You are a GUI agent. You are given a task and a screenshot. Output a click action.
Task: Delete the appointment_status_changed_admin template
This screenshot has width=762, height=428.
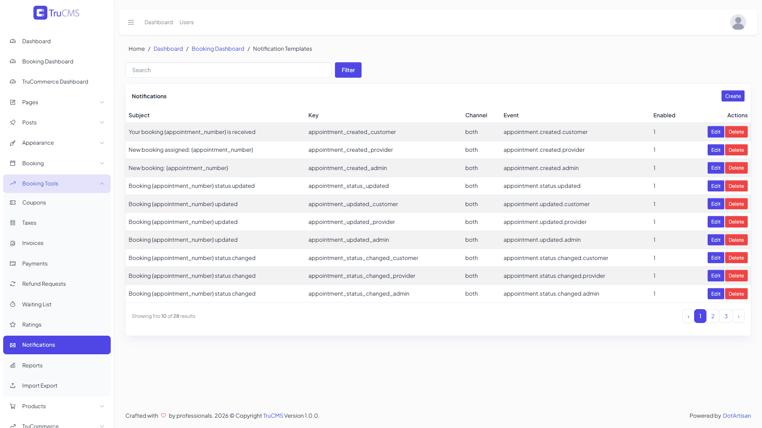[x=736, y=294]
